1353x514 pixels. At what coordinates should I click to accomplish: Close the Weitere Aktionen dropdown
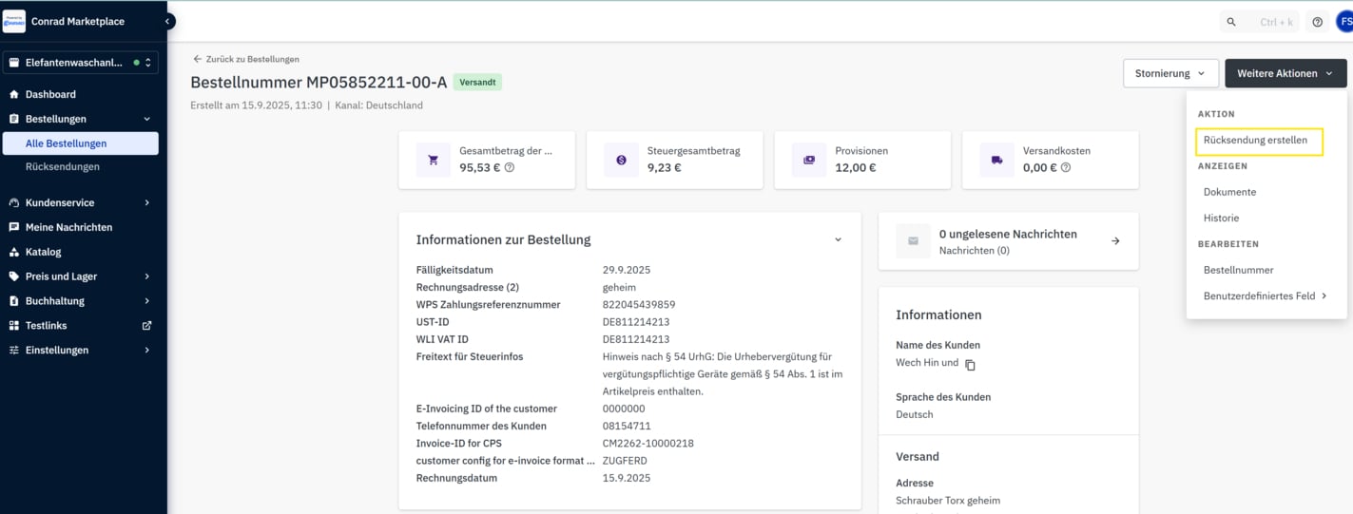(1285, 73)
